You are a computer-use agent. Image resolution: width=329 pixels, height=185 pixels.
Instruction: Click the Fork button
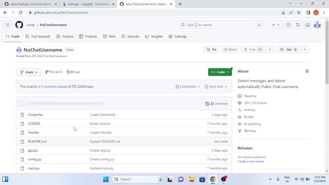click(x=253, y=49)
